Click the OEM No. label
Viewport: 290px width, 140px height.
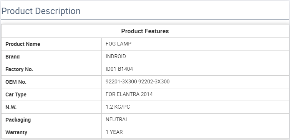click(16, 82)
